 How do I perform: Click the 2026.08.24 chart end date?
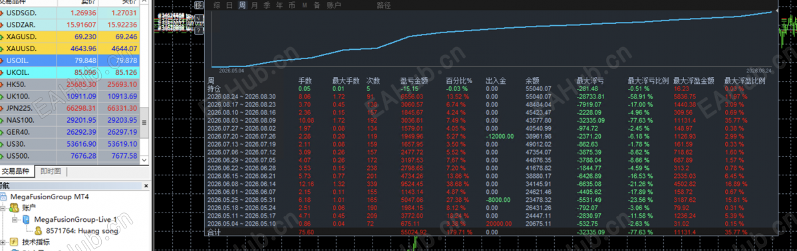click(x=759, y=70)
